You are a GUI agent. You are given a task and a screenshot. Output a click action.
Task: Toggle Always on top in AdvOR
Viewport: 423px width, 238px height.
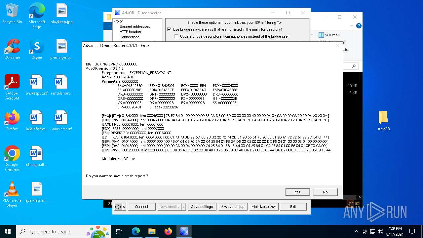pos(233,207)
